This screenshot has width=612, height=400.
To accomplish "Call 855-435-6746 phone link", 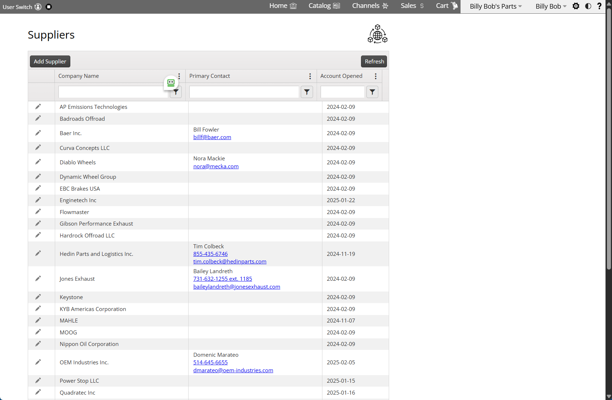I will [x=210, y=254].
